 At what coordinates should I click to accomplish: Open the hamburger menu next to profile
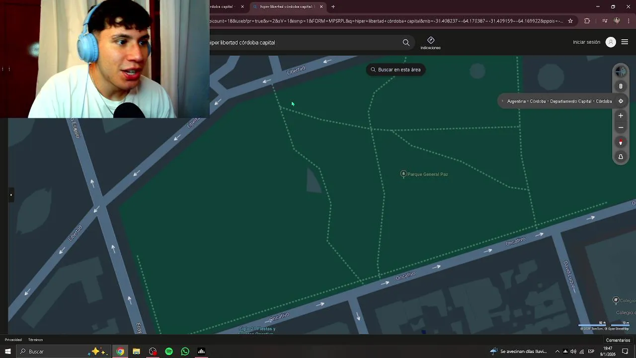tap(625, 42)
